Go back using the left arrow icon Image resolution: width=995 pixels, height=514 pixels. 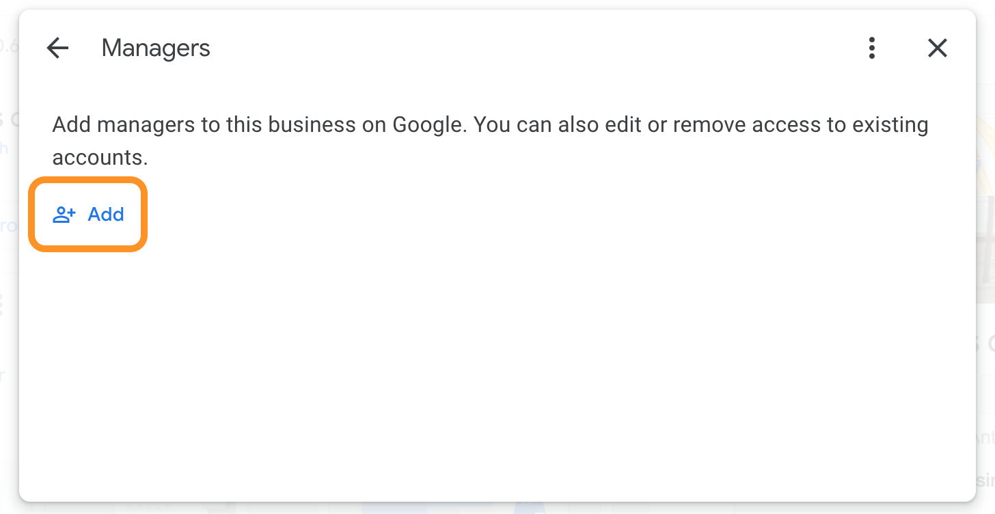pyautogui.click(x=58, y=48)
